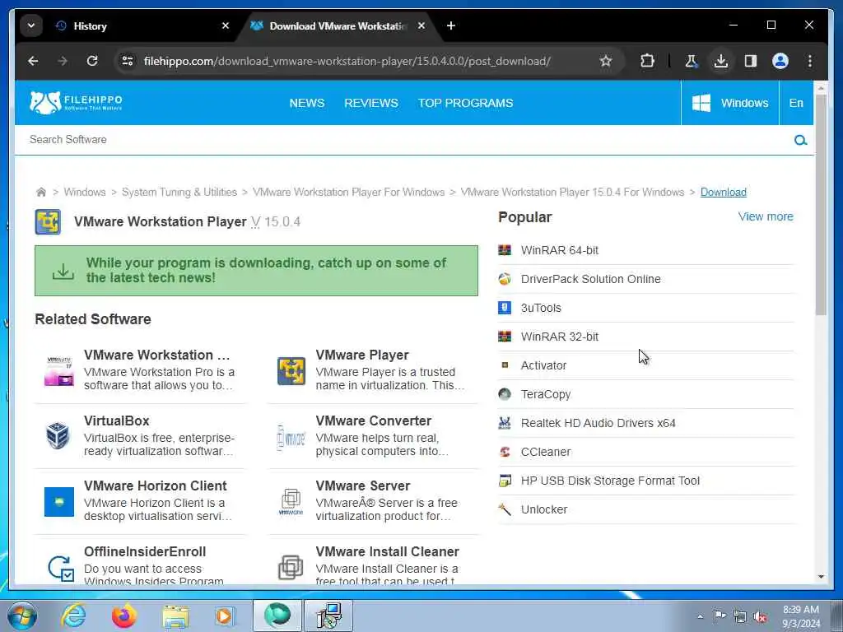
Task: Click the Realtek HD Audio Drivers icon
Action: tap(505, 423)
